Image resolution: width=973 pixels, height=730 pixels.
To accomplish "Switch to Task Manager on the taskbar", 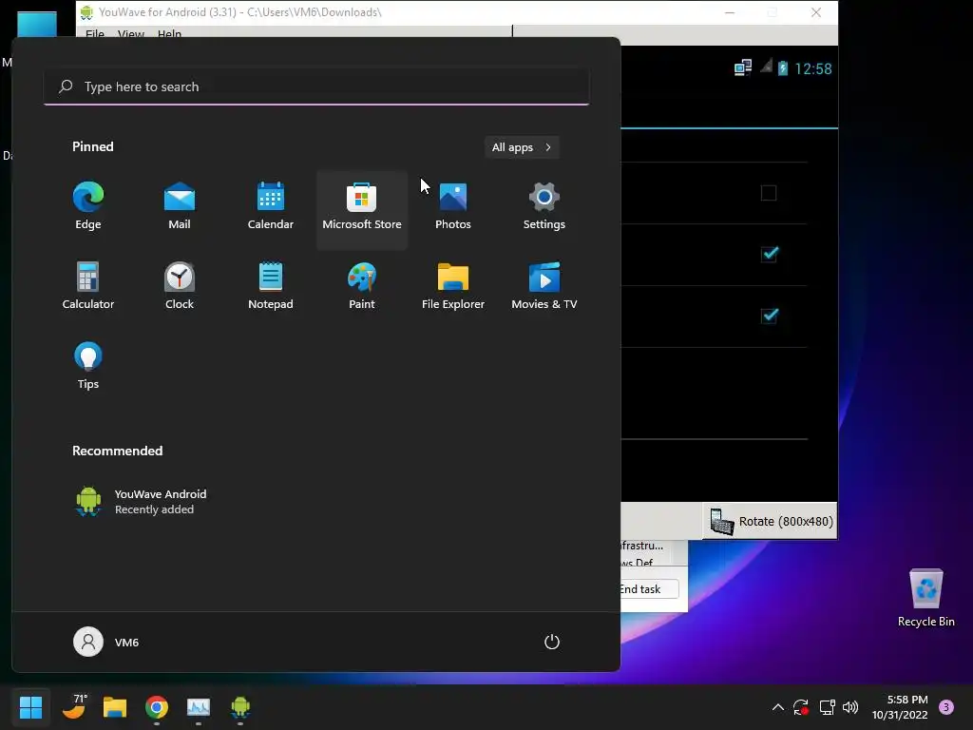I will click(199, 707).
